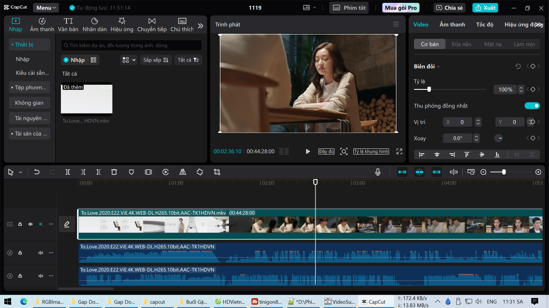The image size is (549, 308).
Task: Lock the second audio track
Action: click(x=20, y=276)
